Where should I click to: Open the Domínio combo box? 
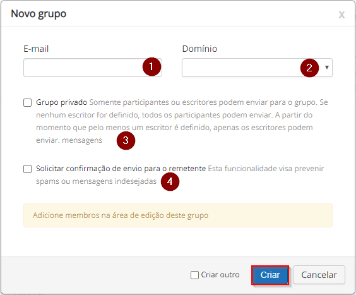point(257,68)
